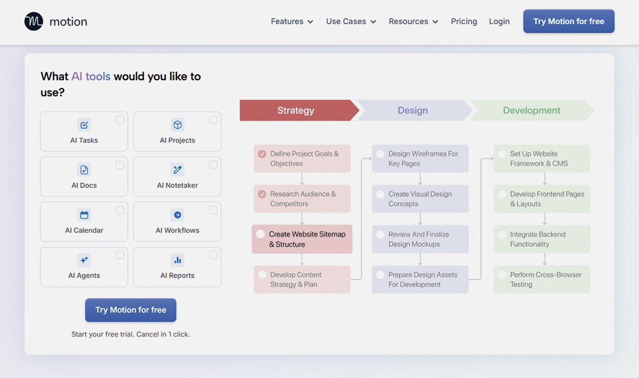Viewport: 639px width, 378px height.
Task: Expand the Features dropdown menu
Action: (x=292, y=21)
